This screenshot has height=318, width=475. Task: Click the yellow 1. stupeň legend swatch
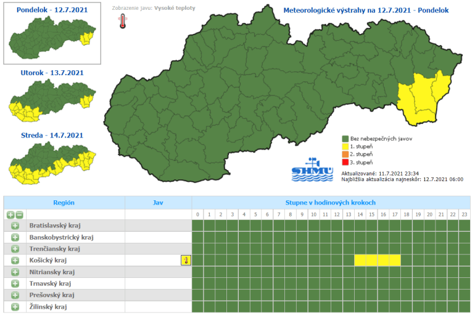pos(345,147)
